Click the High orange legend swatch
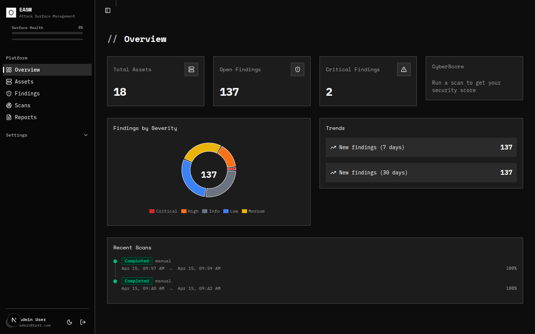 point(184,211)
